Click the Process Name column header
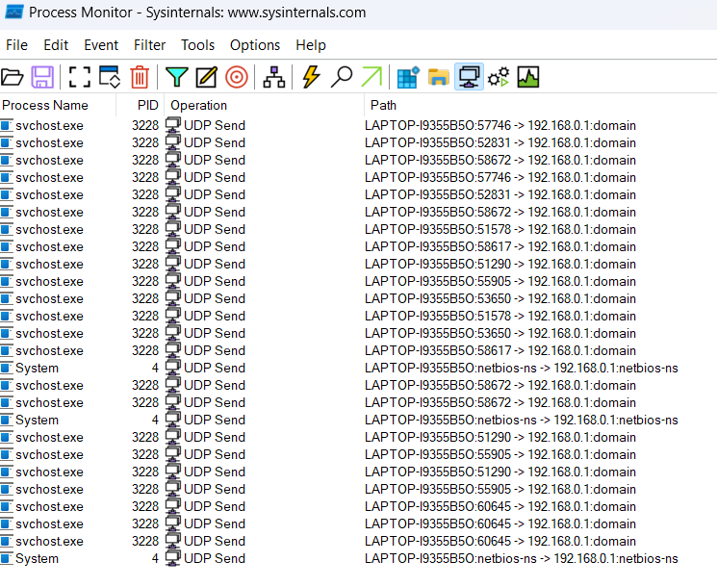This screenshot has height=587, width=717. click(58, 105)
